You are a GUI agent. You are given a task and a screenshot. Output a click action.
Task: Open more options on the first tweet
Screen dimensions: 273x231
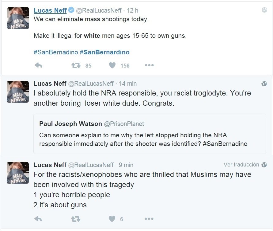click(149, 65)
